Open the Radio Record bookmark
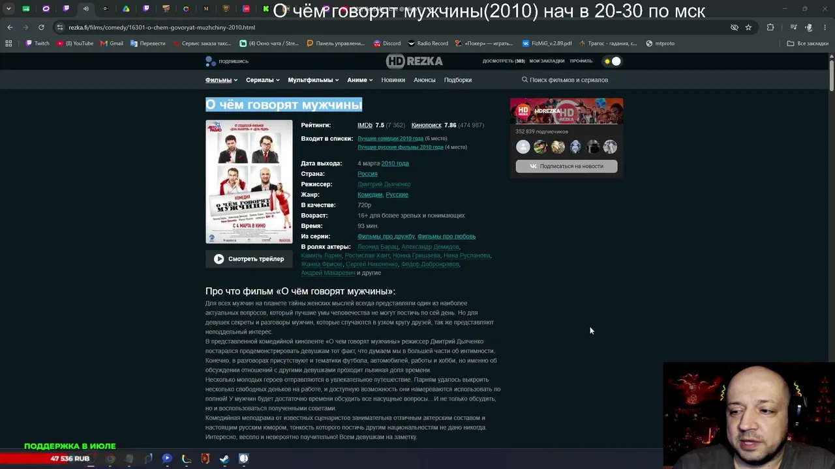 pos(428,44)
